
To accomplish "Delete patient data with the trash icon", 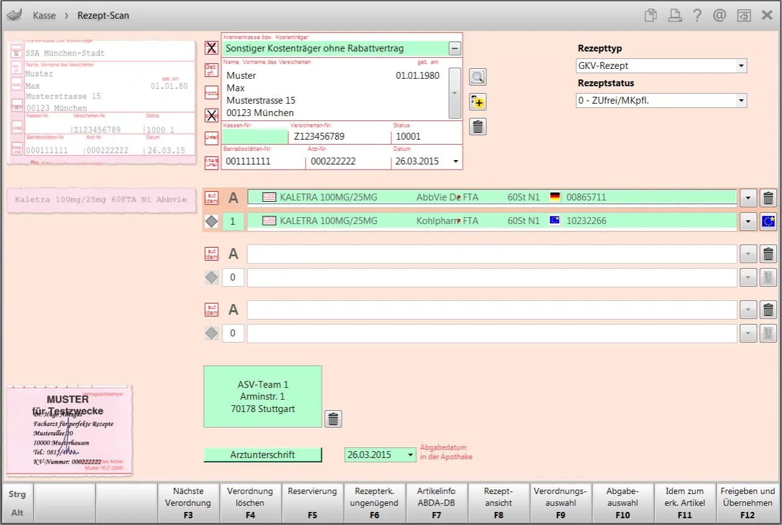I will (478, 127).
